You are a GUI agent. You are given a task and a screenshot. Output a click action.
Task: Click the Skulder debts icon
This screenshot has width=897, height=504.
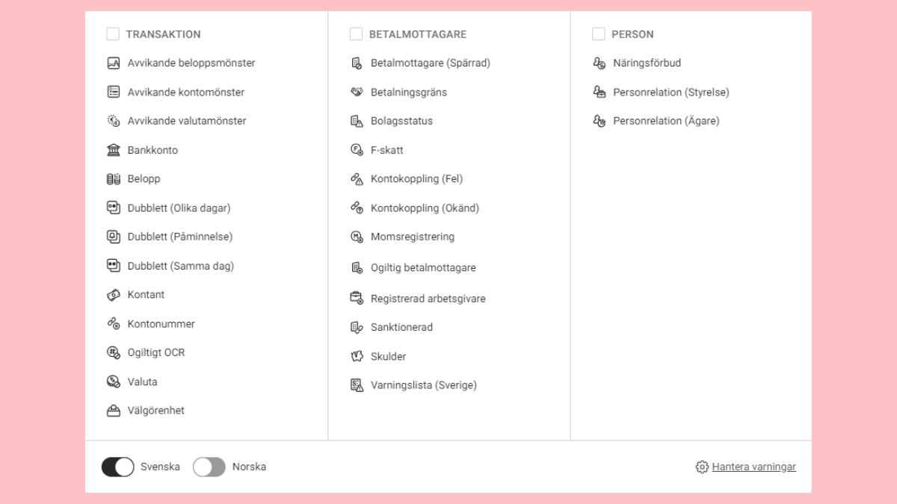pos(357,357)
